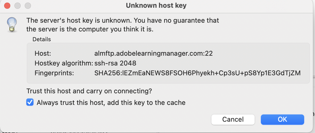The height and width of the screenshot is (133, 315).
Task: Click the "Hostkey algorithm:" field label
Action: [64, 63]
